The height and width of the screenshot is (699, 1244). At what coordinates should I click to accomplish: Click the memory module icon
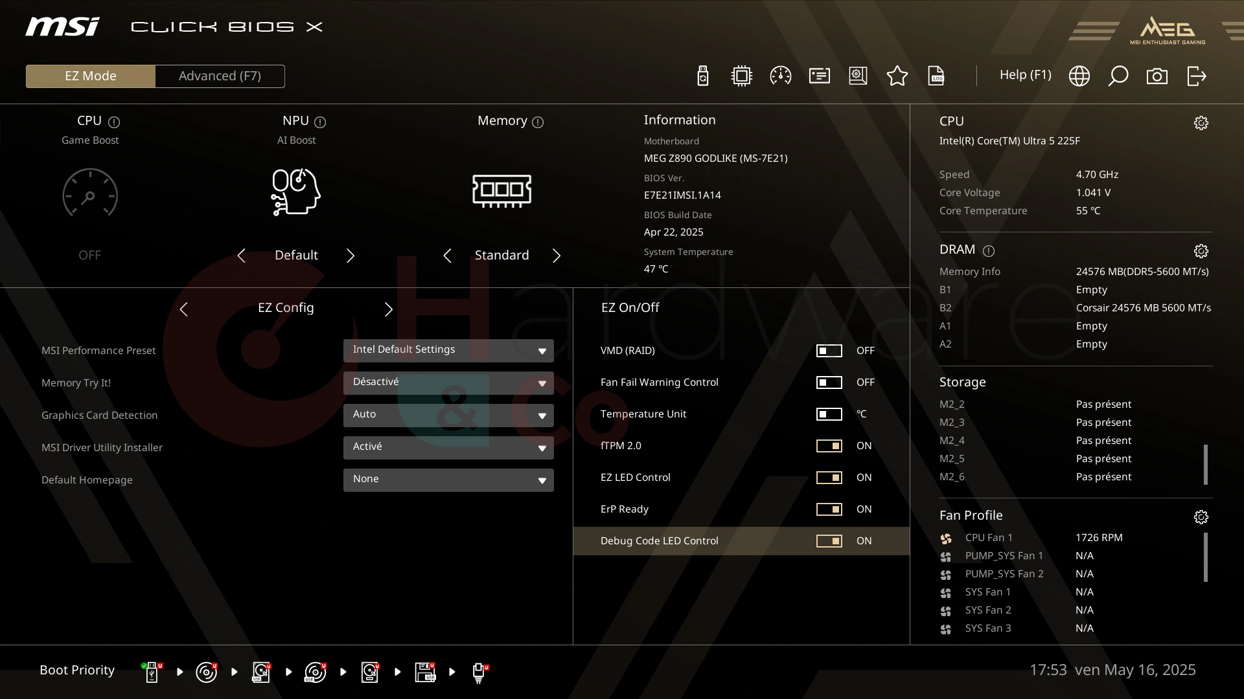point(502,191)
